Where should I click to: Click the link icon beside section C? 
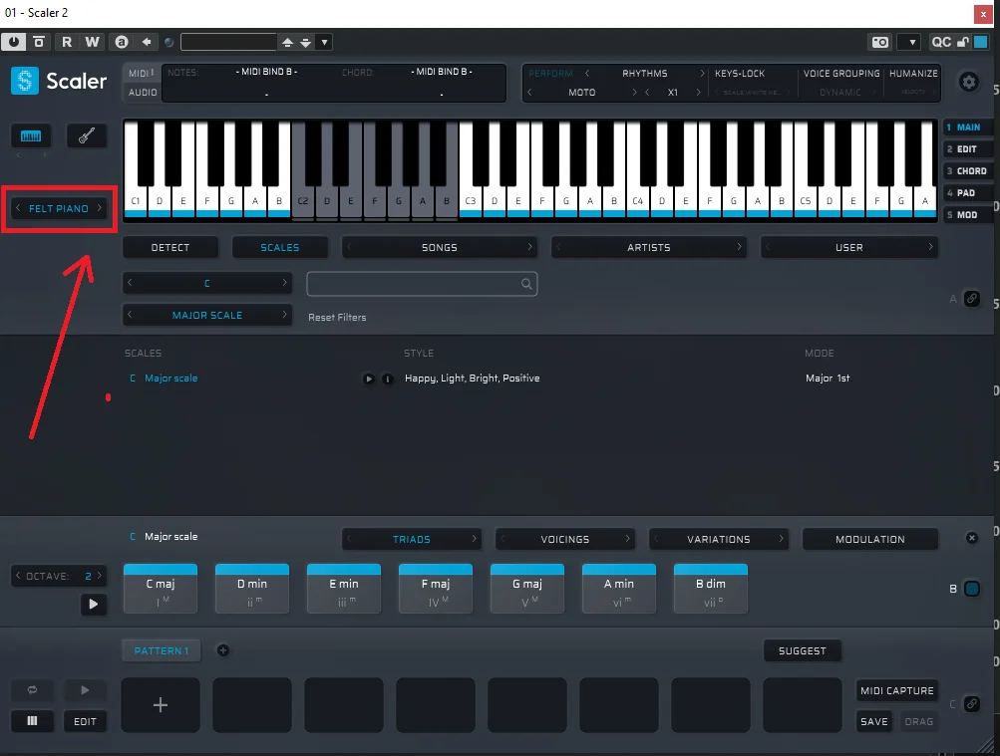(x=971, y=704)
